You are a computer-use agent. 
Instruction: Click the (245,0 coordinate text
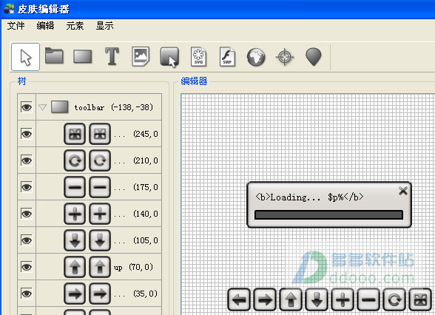[146, 134]
